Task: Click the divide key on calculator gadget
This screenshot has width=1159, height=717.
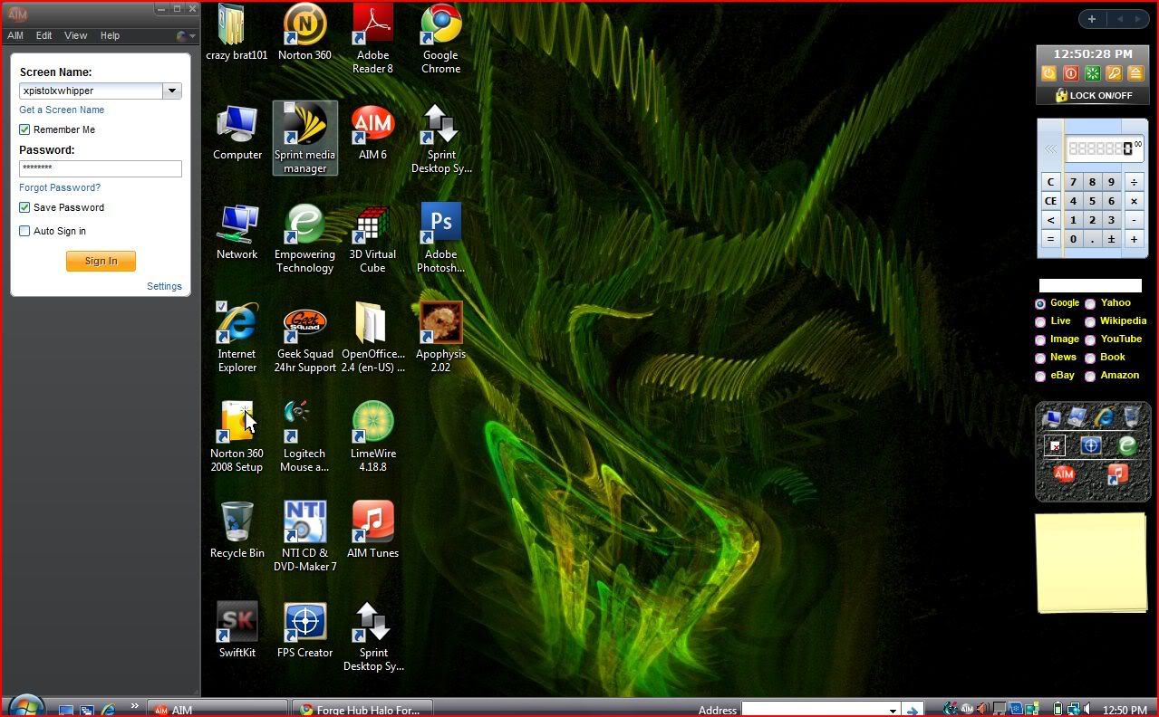Action: click(1134, 182)
